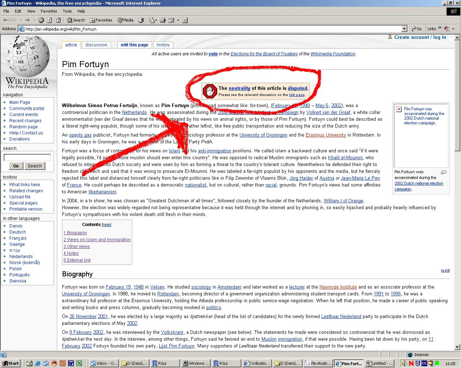This screenshot has width=461, height=368.
Task: Open the Help menu
Action: [81, 11]
